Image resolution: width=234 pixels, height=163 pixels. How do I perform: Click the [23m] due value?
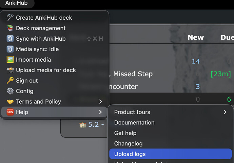[x=221, y=74]
